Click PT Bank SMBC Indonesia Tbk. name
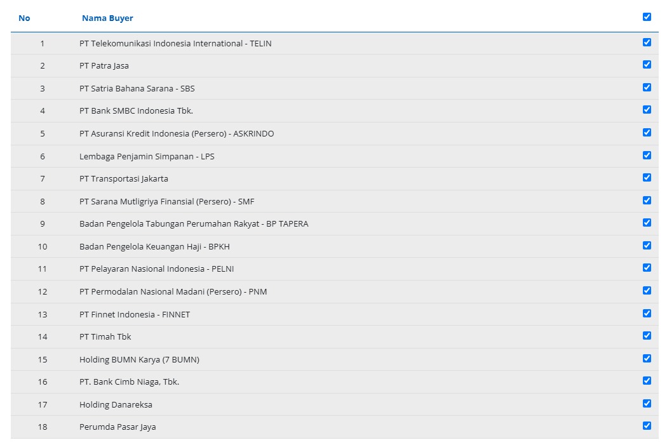Viewport: 667px width, 445px height. coord(136,111)
